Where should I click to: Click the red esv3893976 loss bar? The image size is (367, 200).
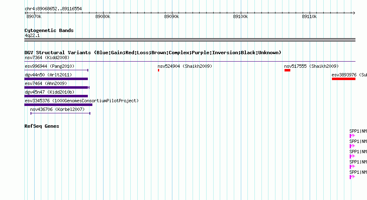pos(343,79)
